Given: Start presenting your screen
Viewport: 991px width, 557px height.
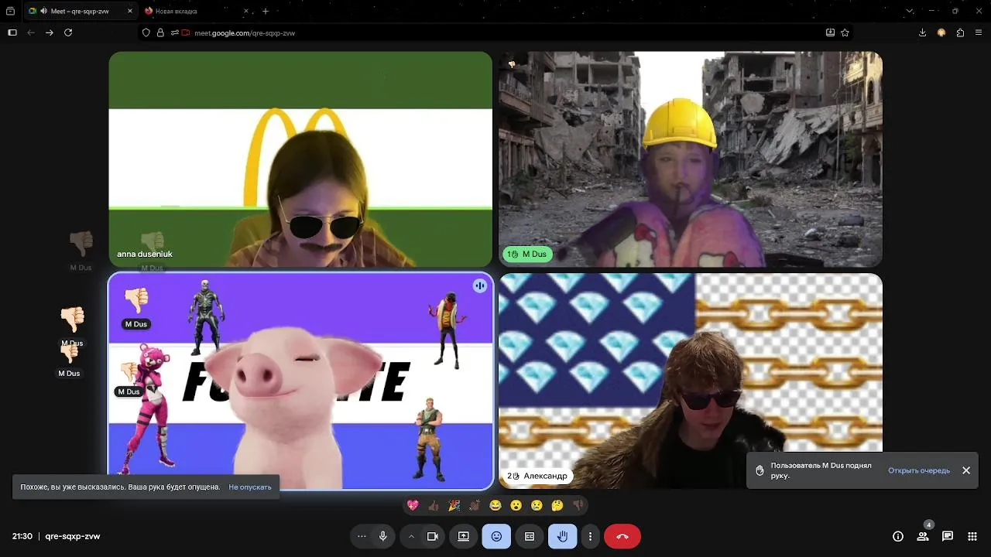Looking at the screenshot, I should [464, 536].
